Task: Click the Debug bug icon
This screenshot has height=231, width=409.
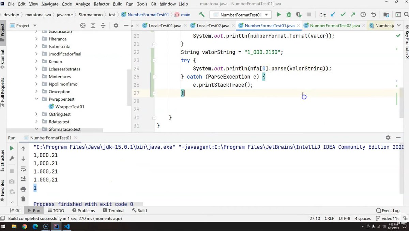Action: tap(289, 15)
